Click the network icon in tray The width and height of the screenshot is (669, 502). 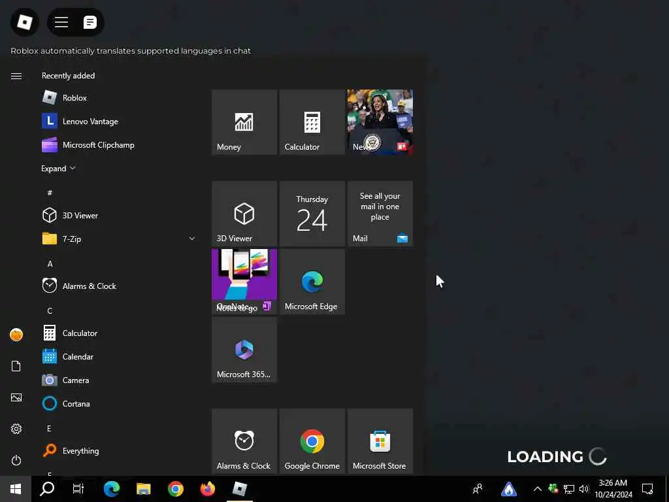click(569, 489)
